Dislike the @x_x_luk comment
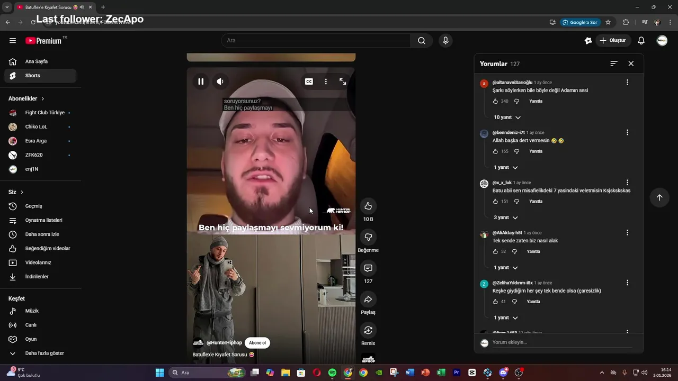Screen dimensions: 678x381 click(x=516, y=202)
